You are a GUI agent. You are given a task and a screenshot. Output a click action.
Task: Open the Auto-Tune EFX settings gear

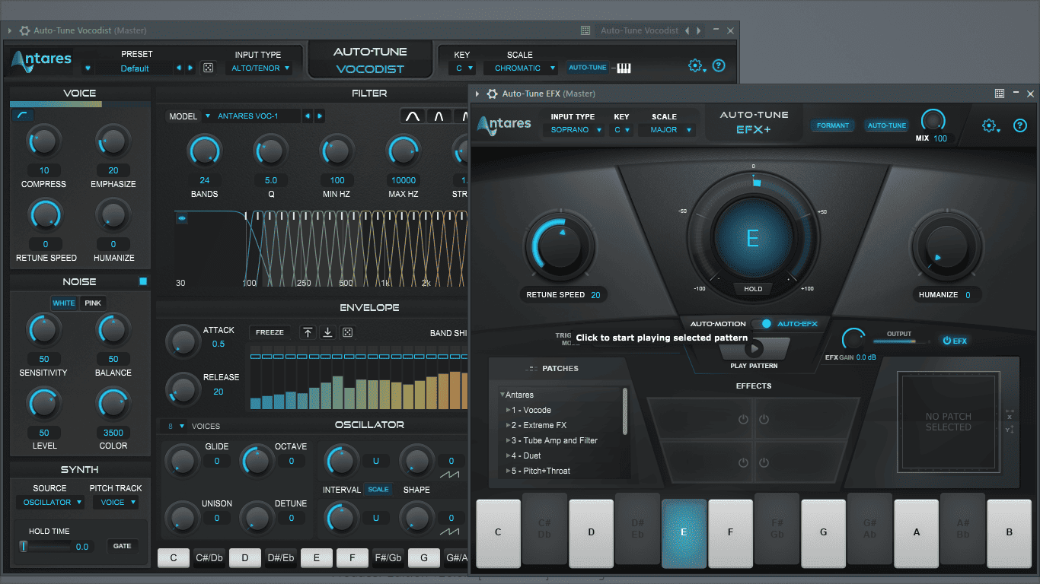pos(990,126)
